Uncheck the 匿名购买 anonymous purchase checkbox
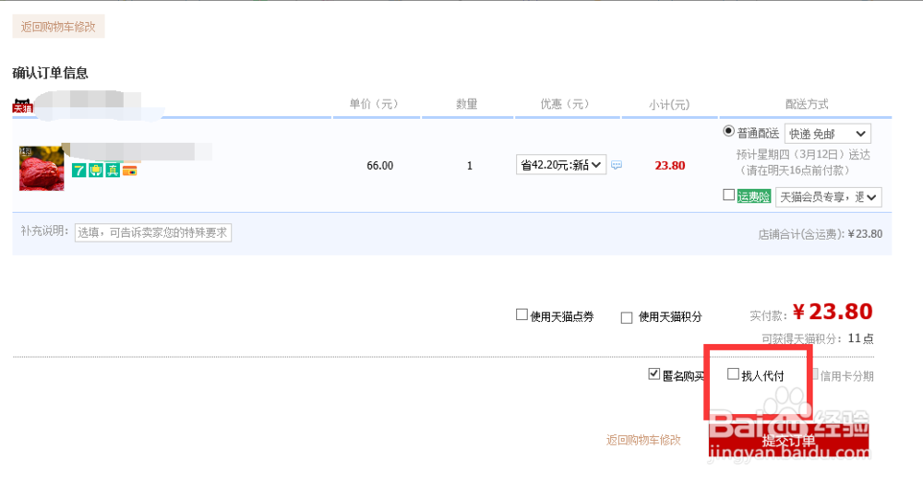This screenshot has height=485, width=923. [654, 374]
